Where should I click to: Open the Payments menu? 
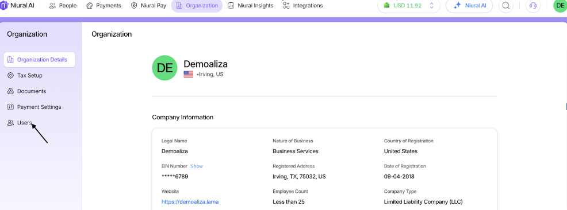(x=104, y=5)
